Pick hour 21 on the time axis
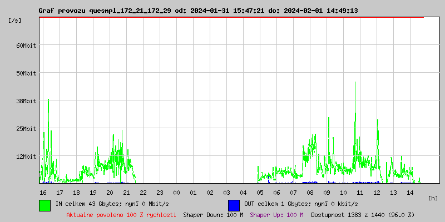The image size is (445, 222). point(126,193)
